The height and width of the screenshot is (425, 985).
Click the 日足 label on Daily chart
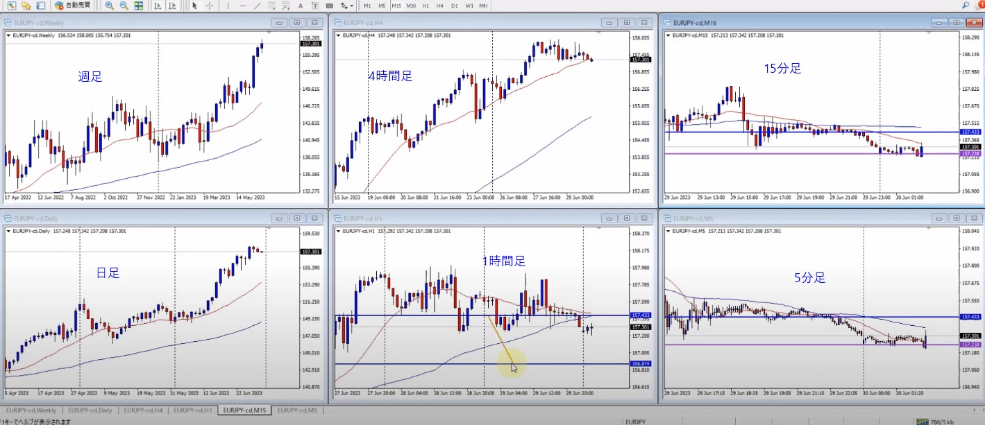(108, 273)
